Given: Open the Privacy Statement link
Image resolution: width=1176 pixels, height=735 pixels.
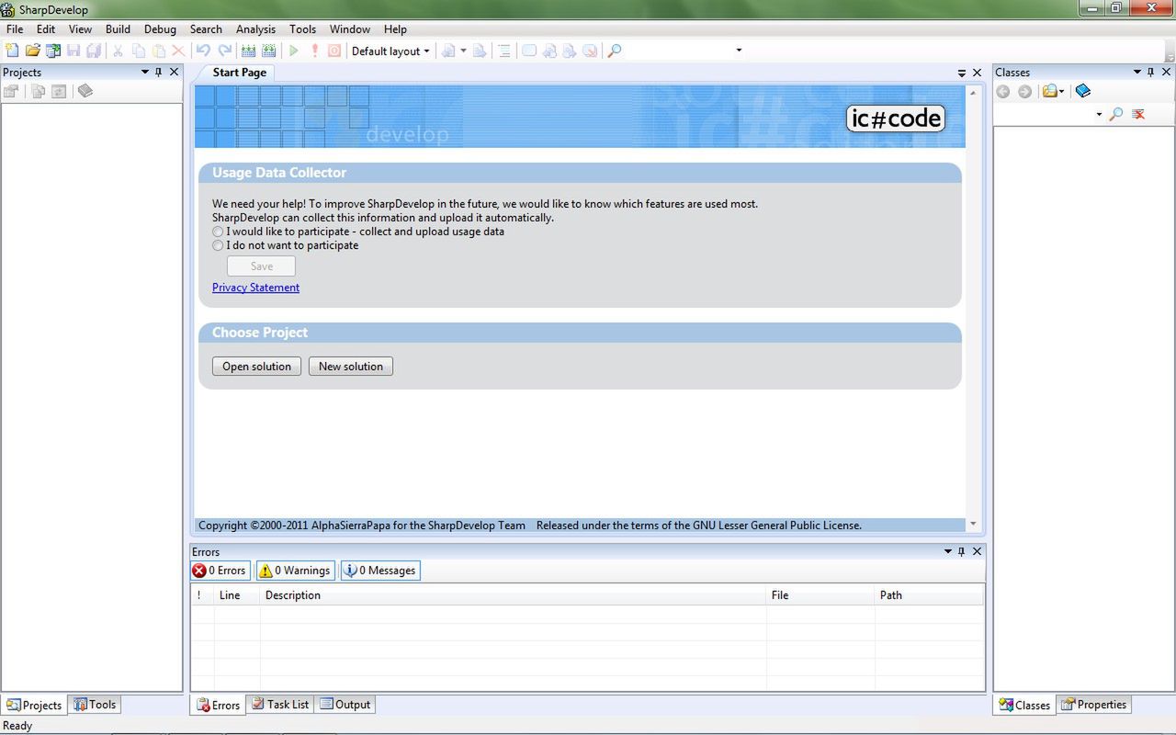Looking at the screenshot, I should (255, 287).
